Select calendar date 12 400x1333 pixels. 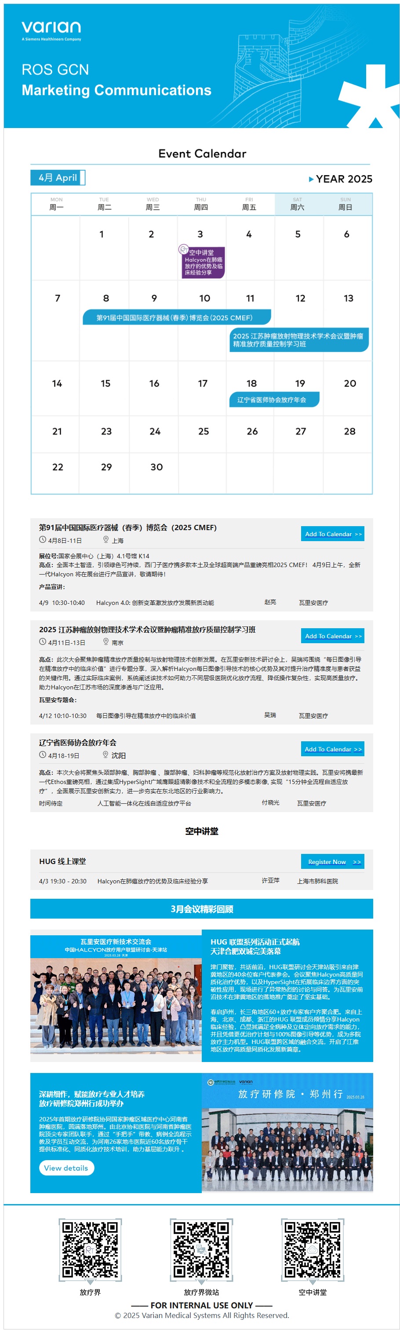click(300, 298)
